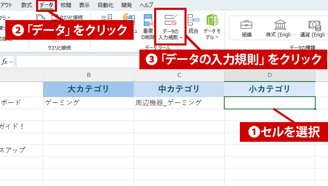Select the 組織 data type
This screenshot has width=328, height=186.
click(246, 29)
